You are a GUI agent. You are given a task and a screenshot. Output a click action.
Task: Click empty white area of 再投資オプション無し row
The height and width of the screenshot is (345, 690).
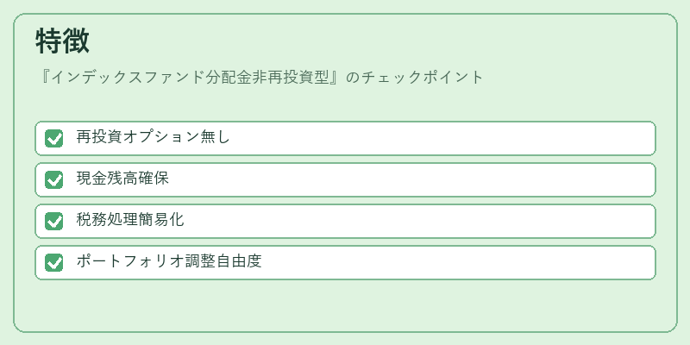pyautogui.click(x=440, y=138)
